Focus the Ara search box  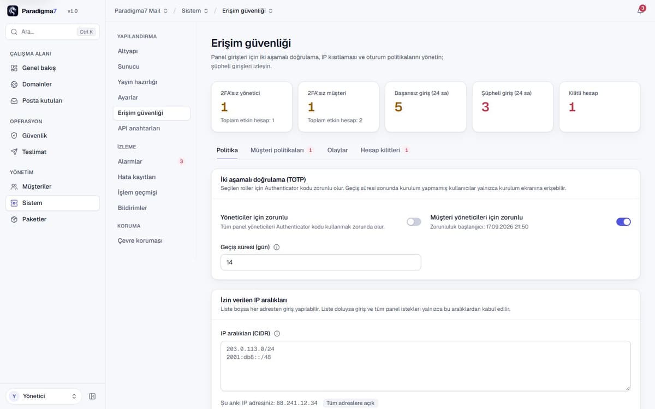click(x=52, y=32)
